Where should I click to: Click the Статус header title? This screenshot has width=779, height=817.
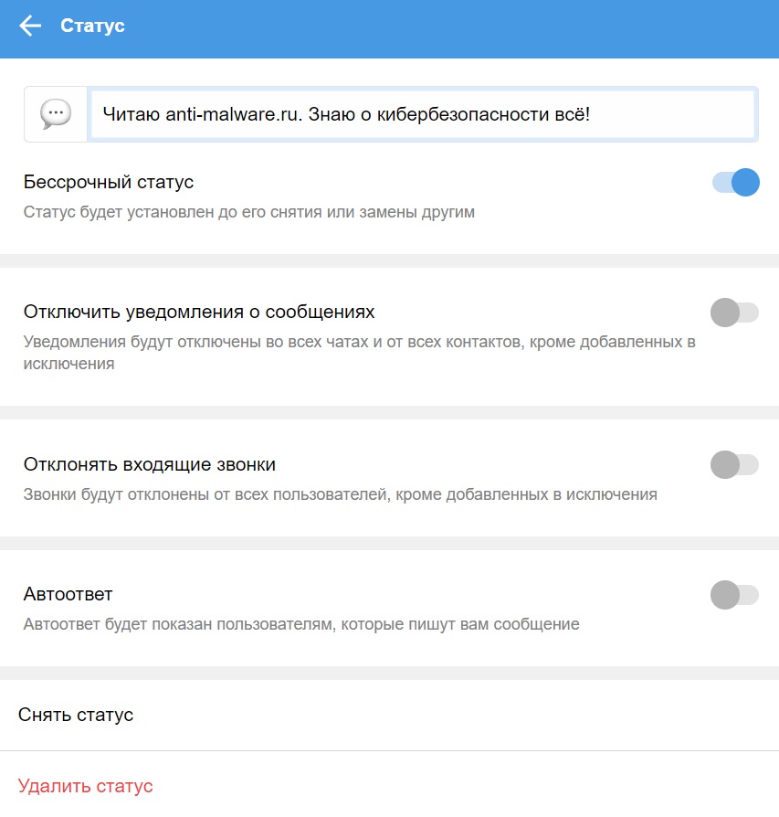pyautogui.click(x=92, y=27)
